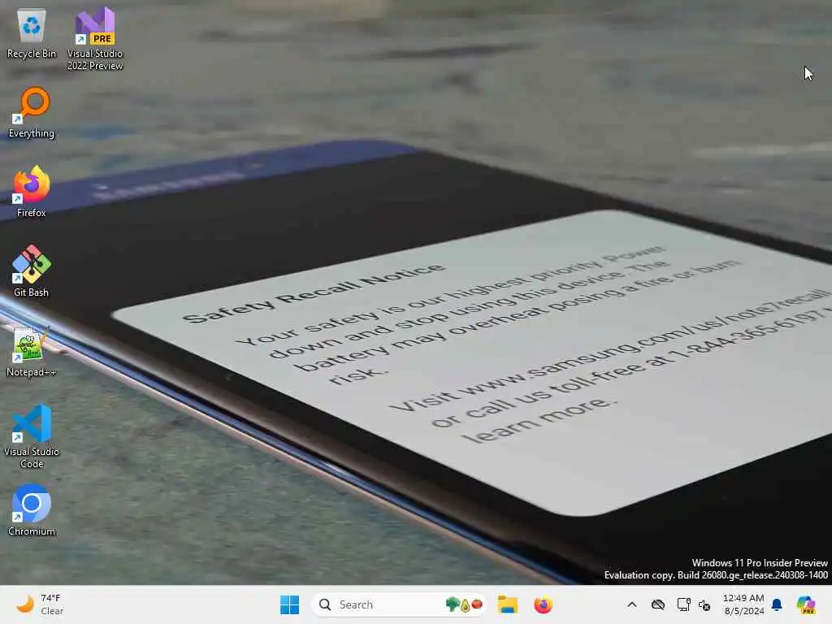Click the search highlights vegetable icon

click(x=464, y=604)
